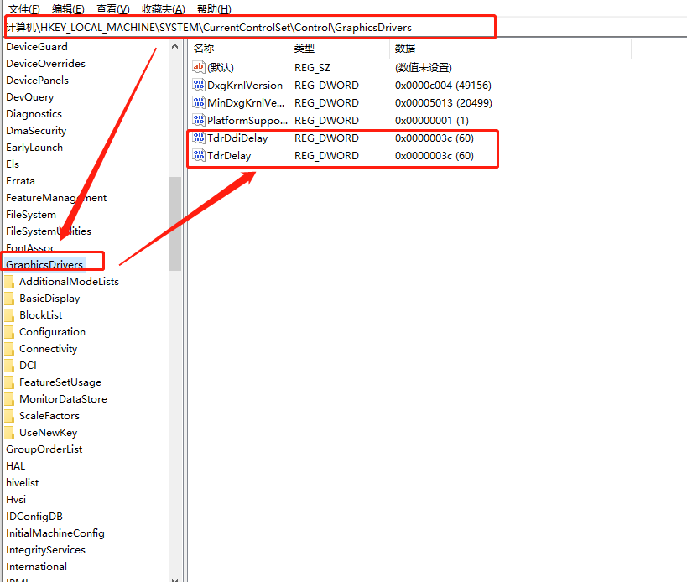The image size is (687, 582).
Task: Select the DeviceGuard key
Action: tap(37, 47)
